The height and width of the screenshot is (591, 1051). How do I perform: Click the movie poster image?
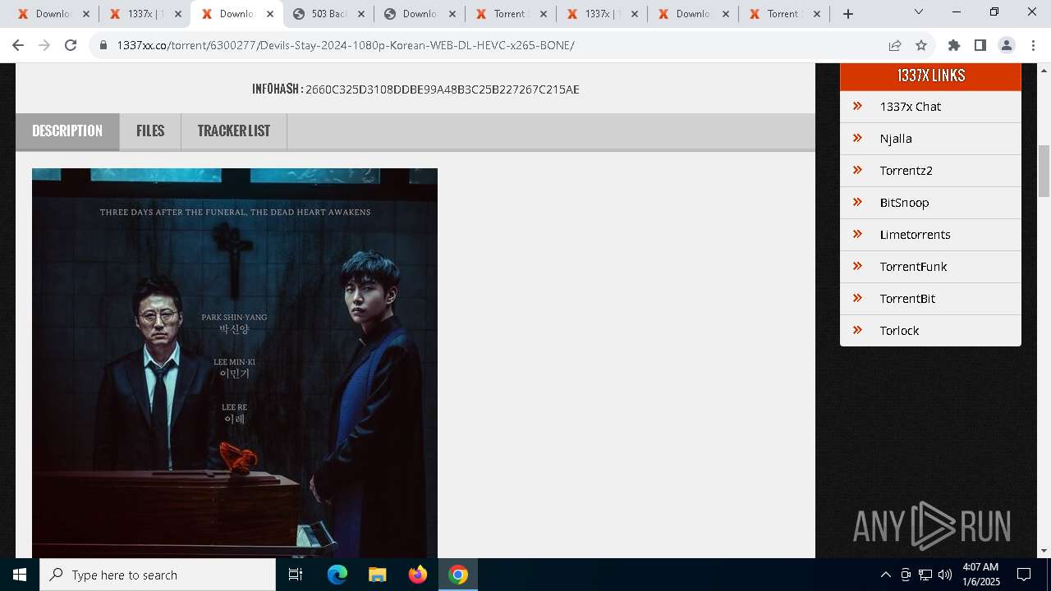point(235,363)
